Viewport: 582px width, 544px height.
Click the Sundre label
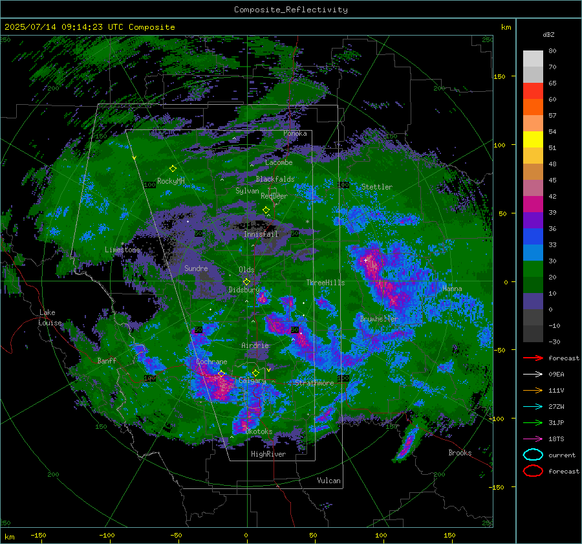tap(196, 268)
